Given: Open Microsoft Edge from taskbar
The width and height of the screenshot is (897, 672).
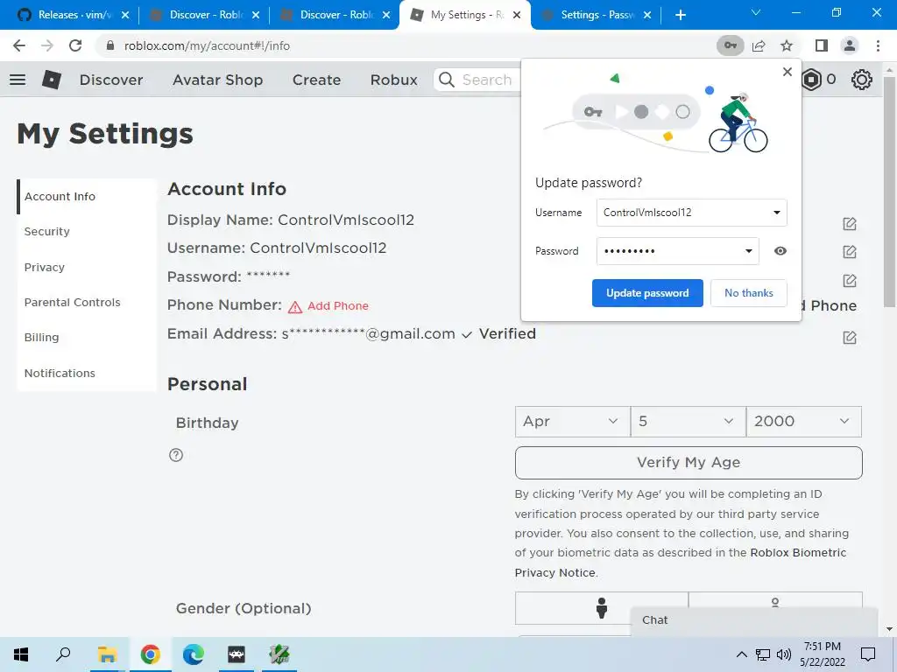Looking at the screenshot, I should pos(194,654).
